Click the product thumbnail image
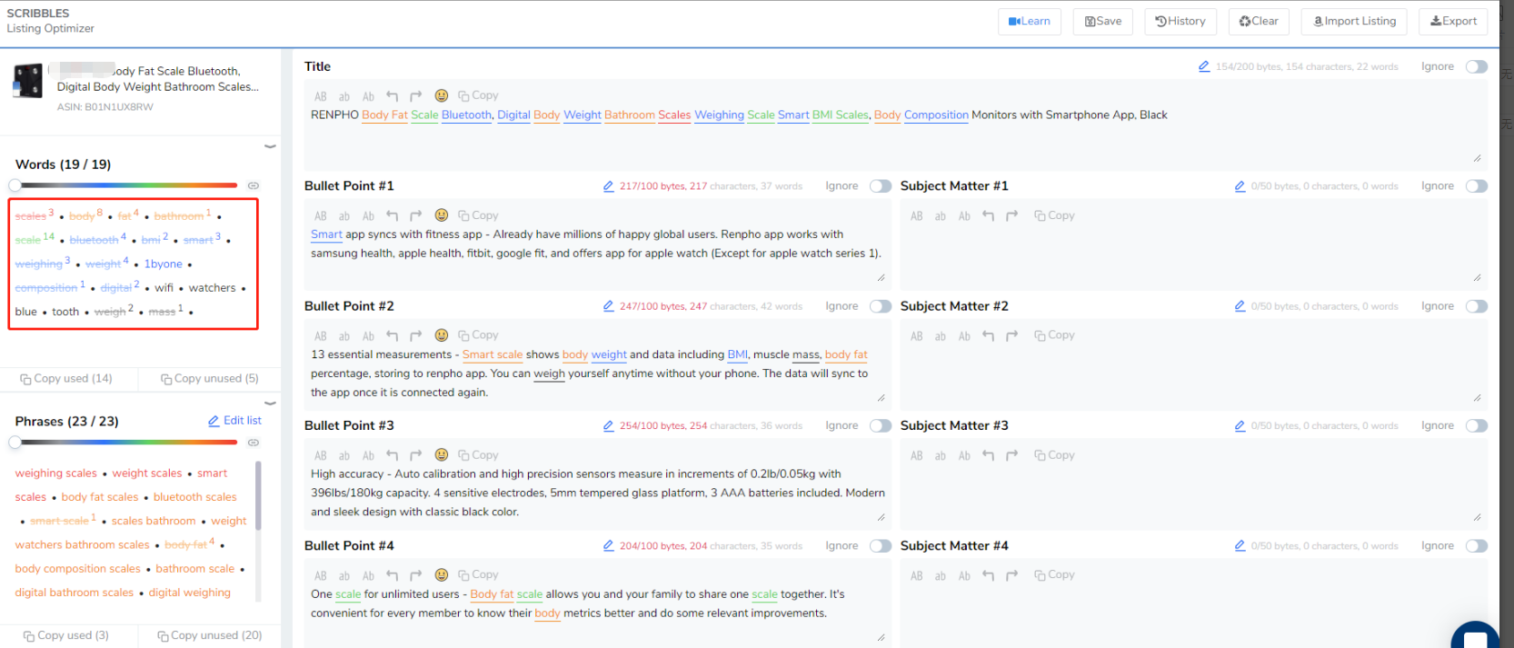1514x648 pixels. (x=27, y=81)
